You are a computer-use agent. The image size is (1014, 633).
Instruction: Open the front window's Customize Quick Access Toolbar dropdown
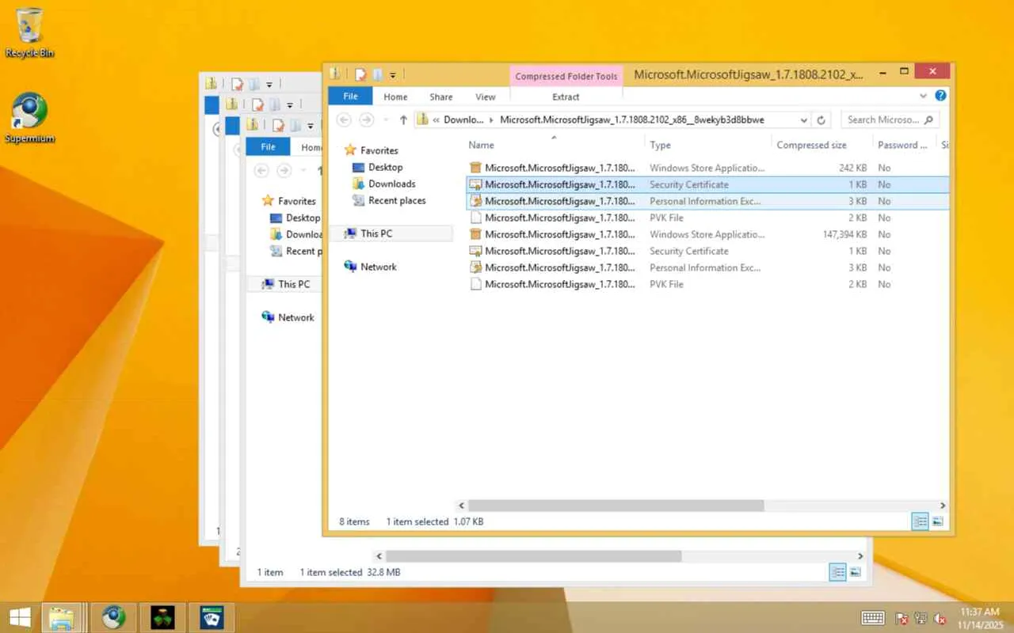click(x=392, y=75)
